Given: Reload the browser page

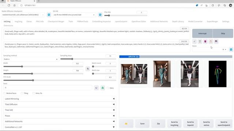Looking at the screenshot, I should pos(9,5).
